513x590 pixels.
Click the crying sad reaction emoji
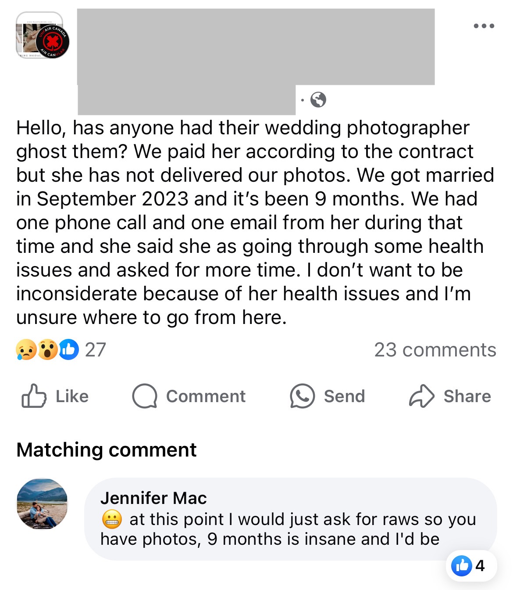pyautogui.click(x=25, y=349)
